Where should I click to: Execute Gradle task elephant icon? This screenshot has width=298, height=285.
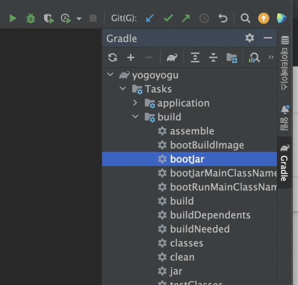click(x=172, y=57)
